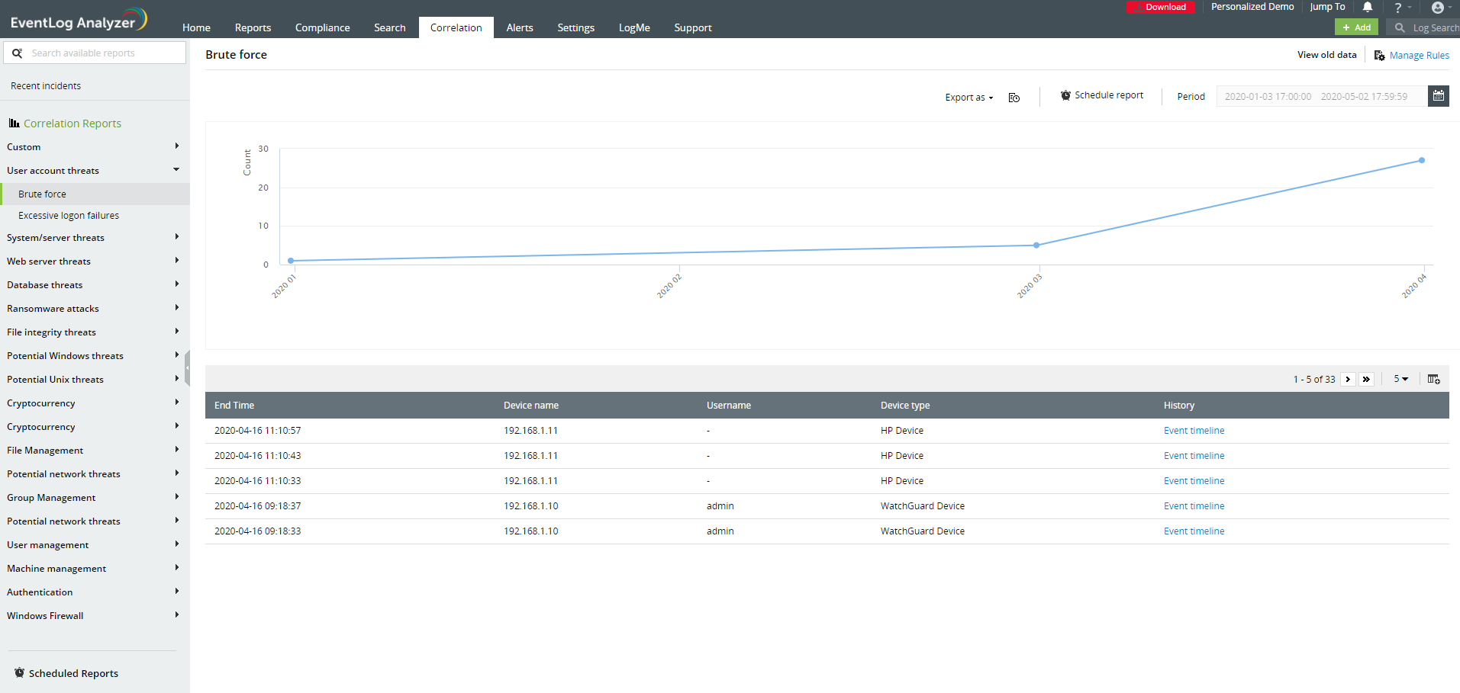Jump to last page of results

click(x=1366, y=379)
